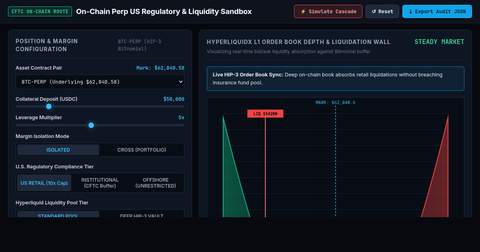Viewport: 480px width, 252px height.
Task: Click the Live HIP-3 Order Book Sync notice
Action: 336,78
